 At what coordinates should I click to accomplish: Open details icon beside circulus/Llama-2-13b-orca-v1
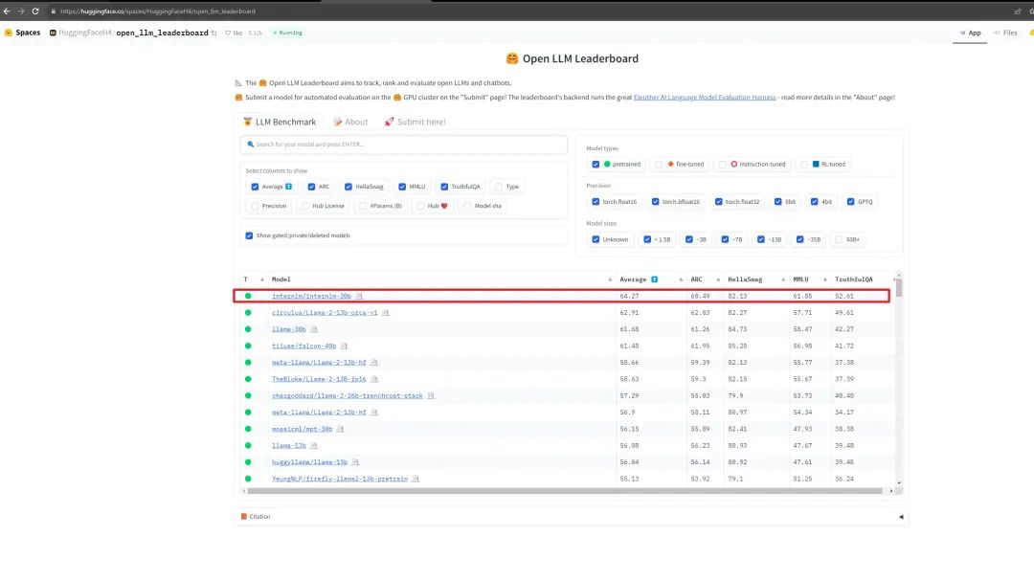click(x=385, y=313)
